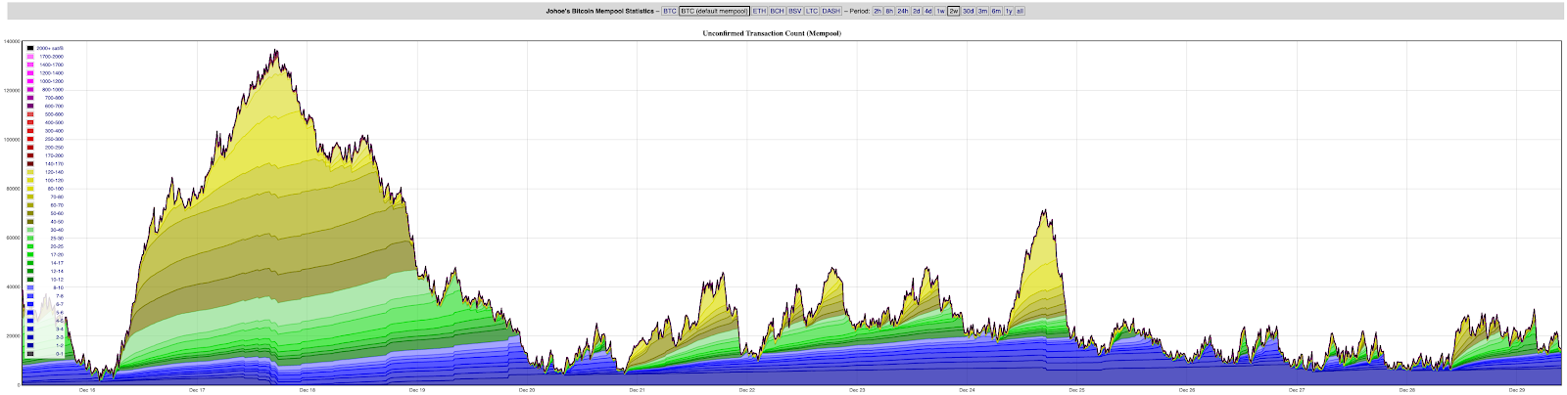Choose the 2d period
The width and height of the screenshot is (1567, 395).
pyautogui.click(x=917, y=11)
